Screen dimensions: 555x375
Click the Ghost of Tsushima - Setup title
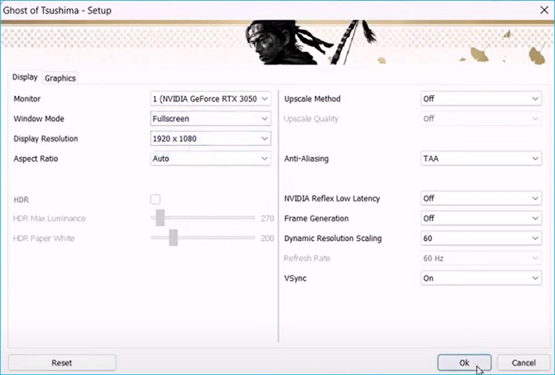(57, 10)
